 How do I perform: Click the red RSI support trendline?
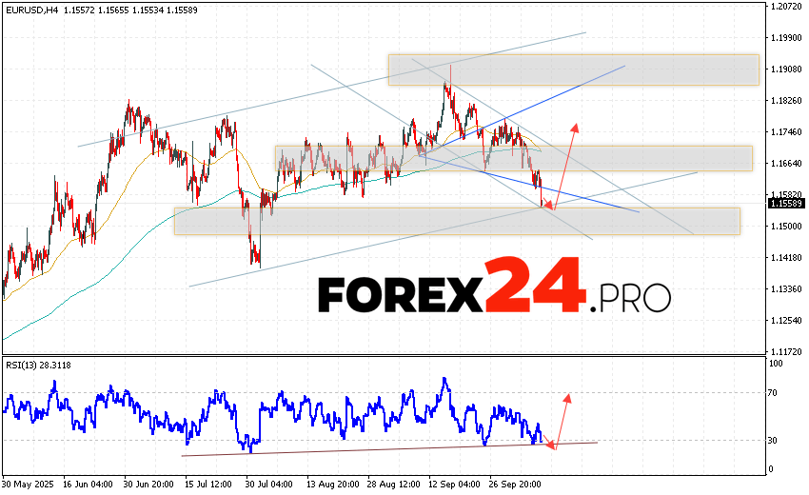pyautogui.click(x=381, y=448)
